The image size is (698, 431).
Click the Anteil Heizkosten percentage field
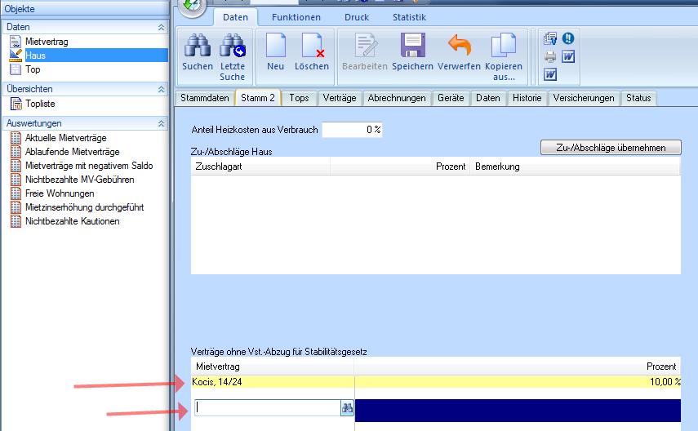tap(352, 130)
